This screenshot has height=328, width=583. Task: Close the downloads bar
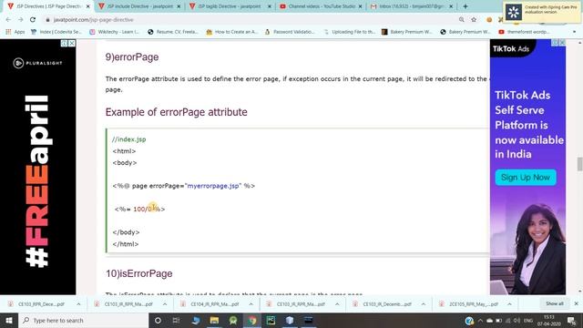pyautogui.click(x=576, y=303)
